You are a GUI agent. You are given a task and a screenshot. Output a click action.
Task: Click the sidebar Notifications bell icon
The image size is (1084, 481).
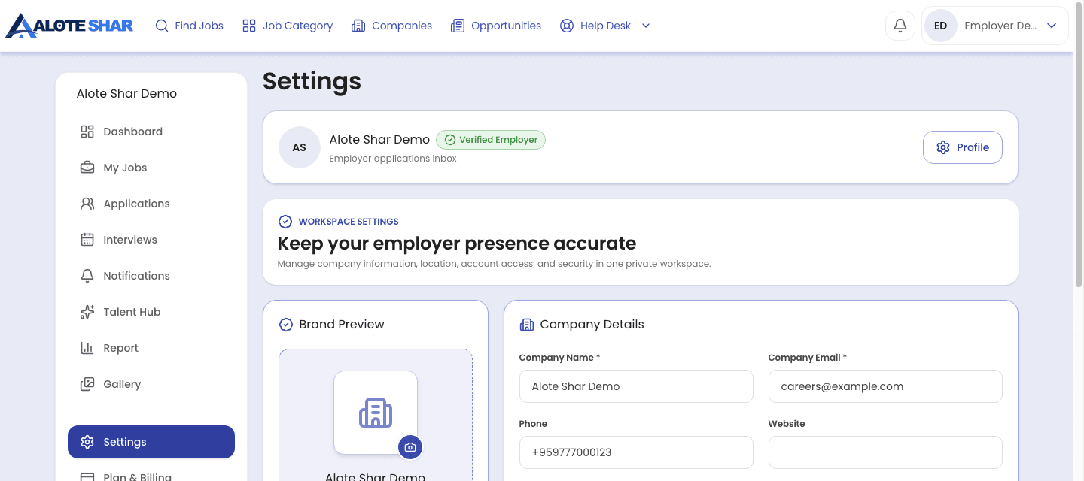click(87, 276)
